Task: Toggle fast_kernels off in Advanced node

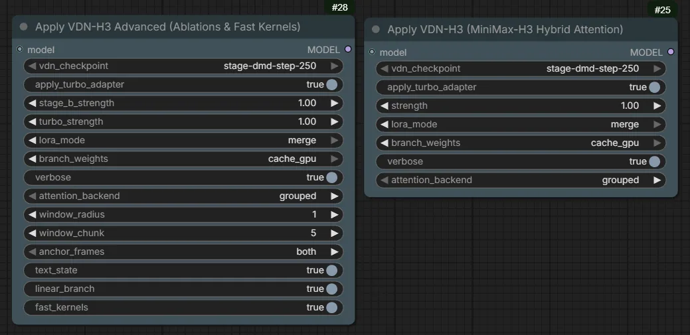Action: point(332,307)
